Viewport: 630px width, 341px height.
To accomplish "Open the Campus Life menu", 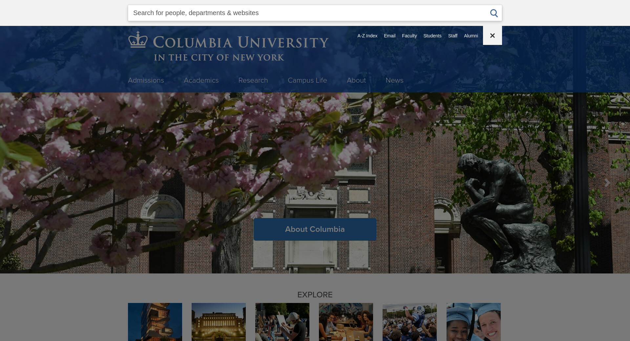I will click(x=307, y=80).
